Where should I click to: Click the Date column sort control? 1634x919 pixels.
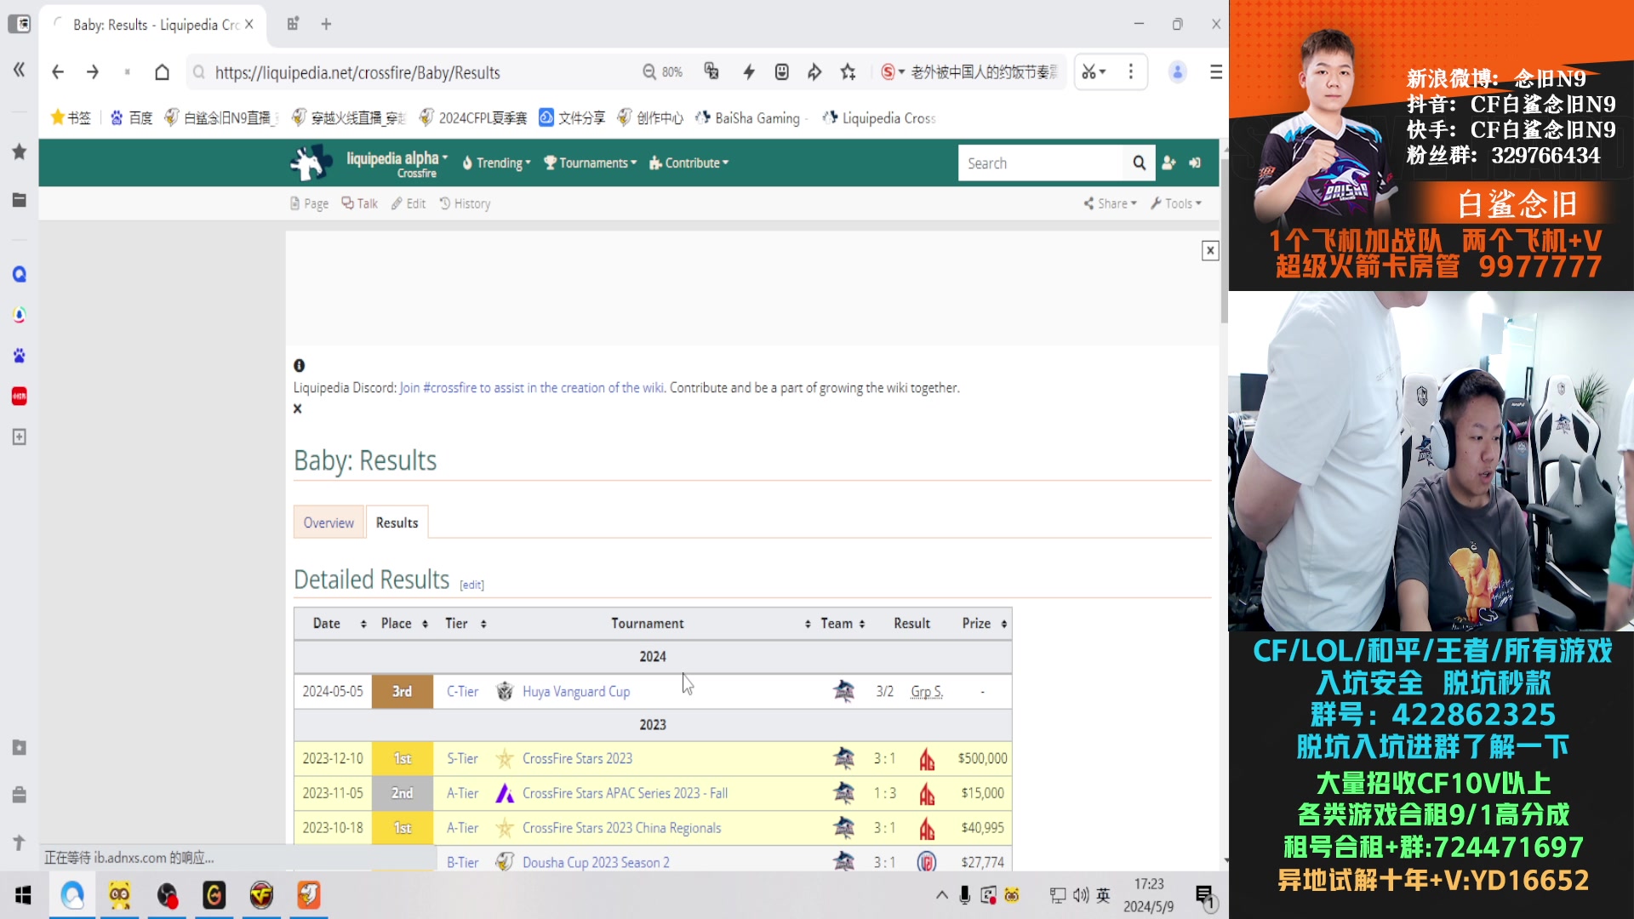pos(363,624)
